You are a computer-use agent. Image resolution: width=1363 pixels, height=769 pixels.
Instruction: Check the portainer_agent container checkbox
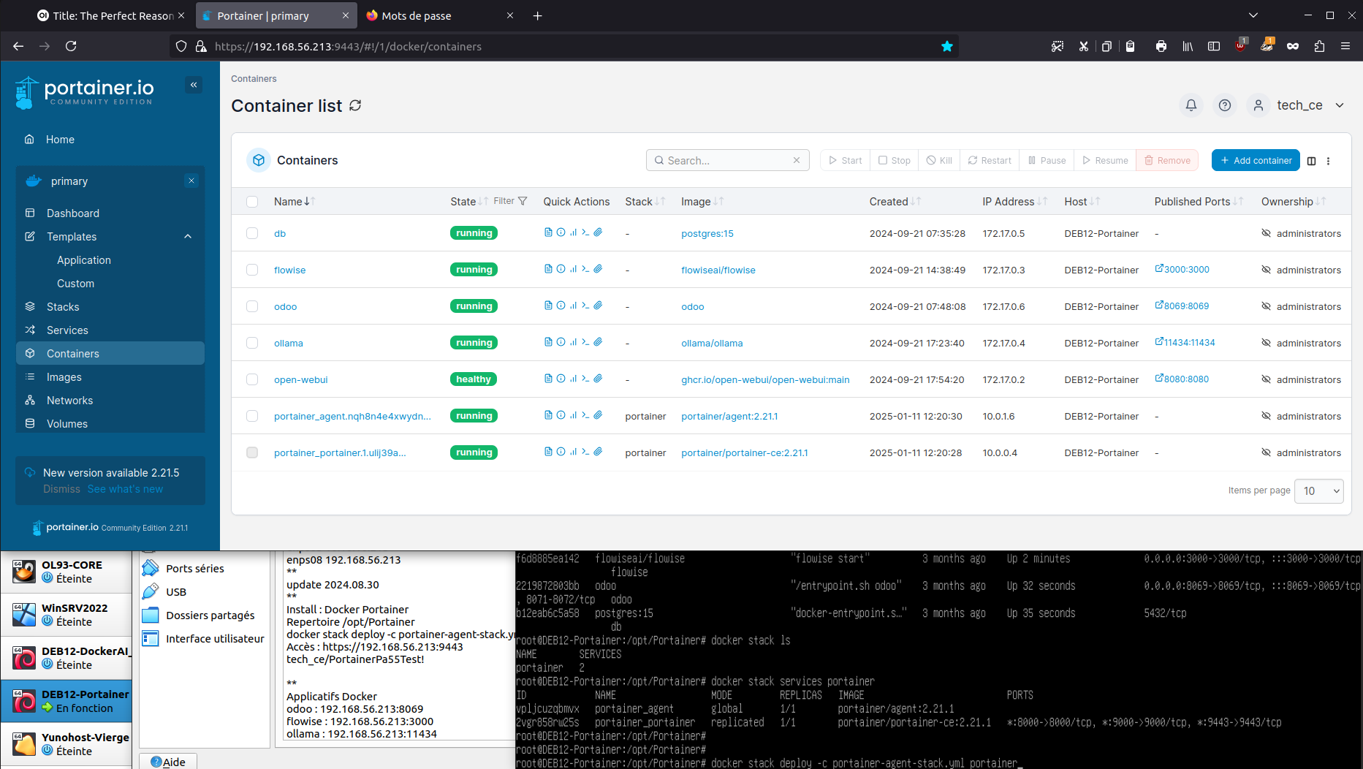point(252,416)
